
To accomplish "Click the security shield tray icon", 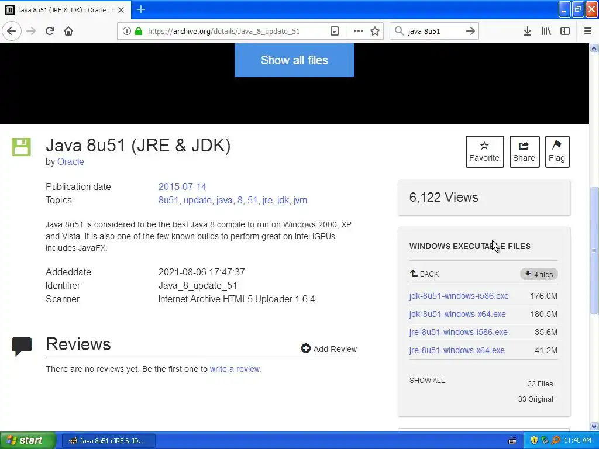I will [x=534, y=440].
